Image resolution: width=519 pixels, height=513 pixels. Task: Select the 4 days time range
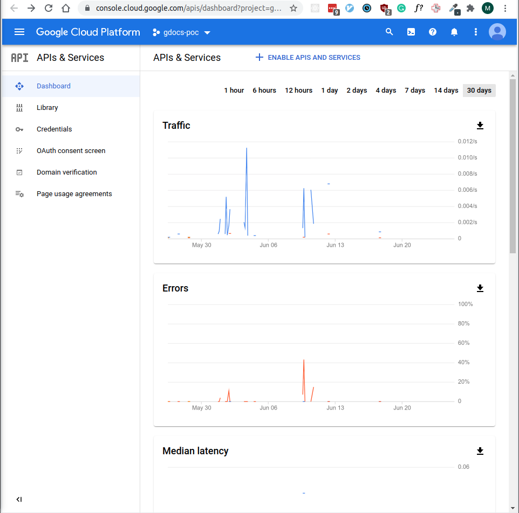coord(386,91)
